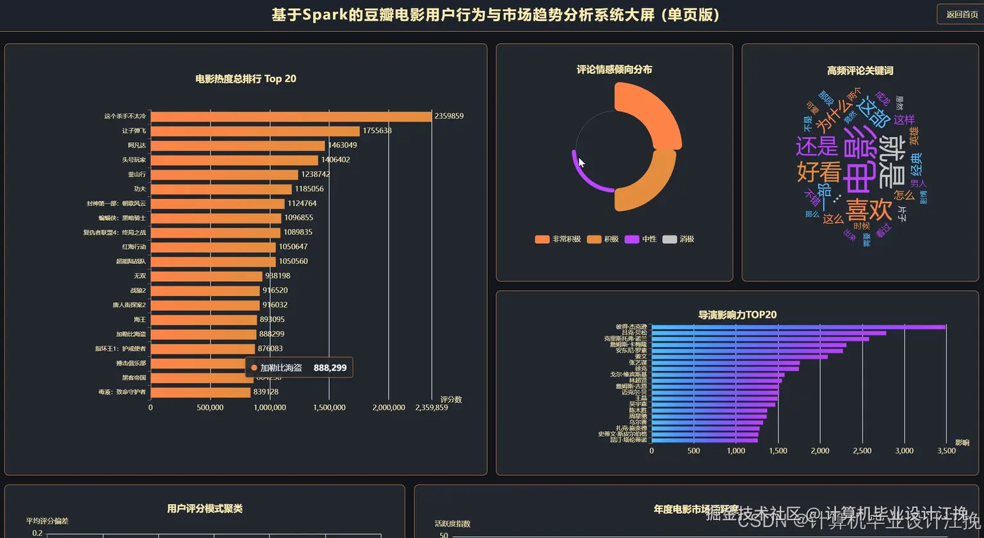Click the word 怎么 in word cloud
The width and height of the screenshot is (984, 538).
pos(905,195)
